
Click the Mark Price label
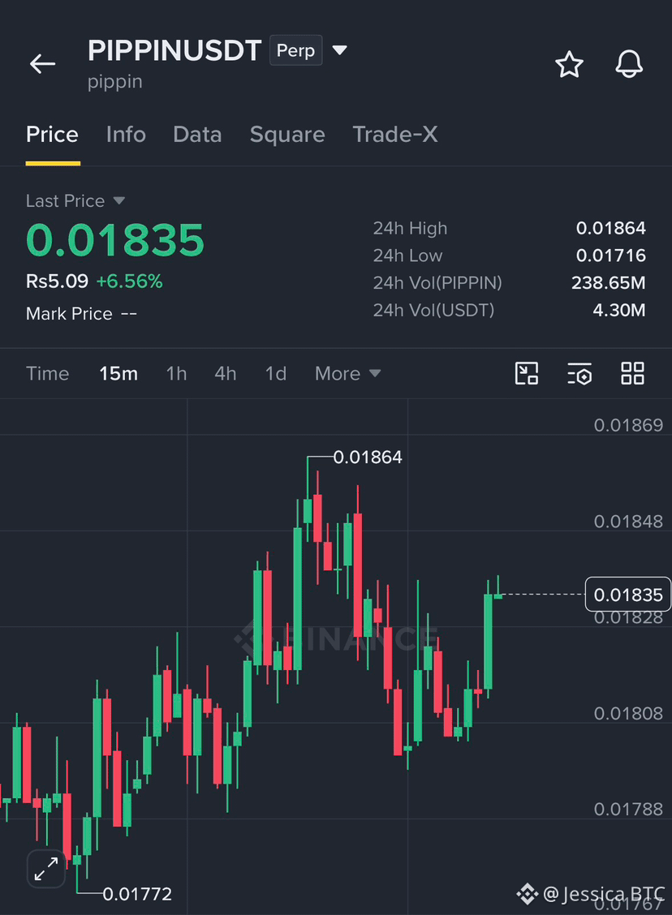click(x=69, y=314)
